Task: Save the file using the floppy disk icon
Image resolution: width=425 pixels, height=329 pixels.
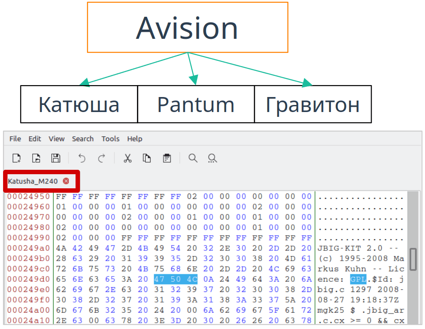Action: pyautogui.click(x=55, y=158)
